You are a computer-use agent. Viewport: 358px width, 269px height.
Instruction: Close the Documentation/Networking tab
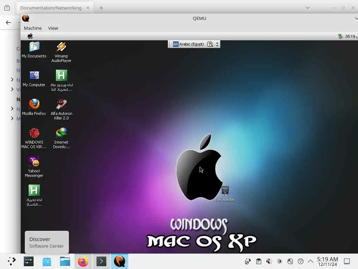(88, 8)
